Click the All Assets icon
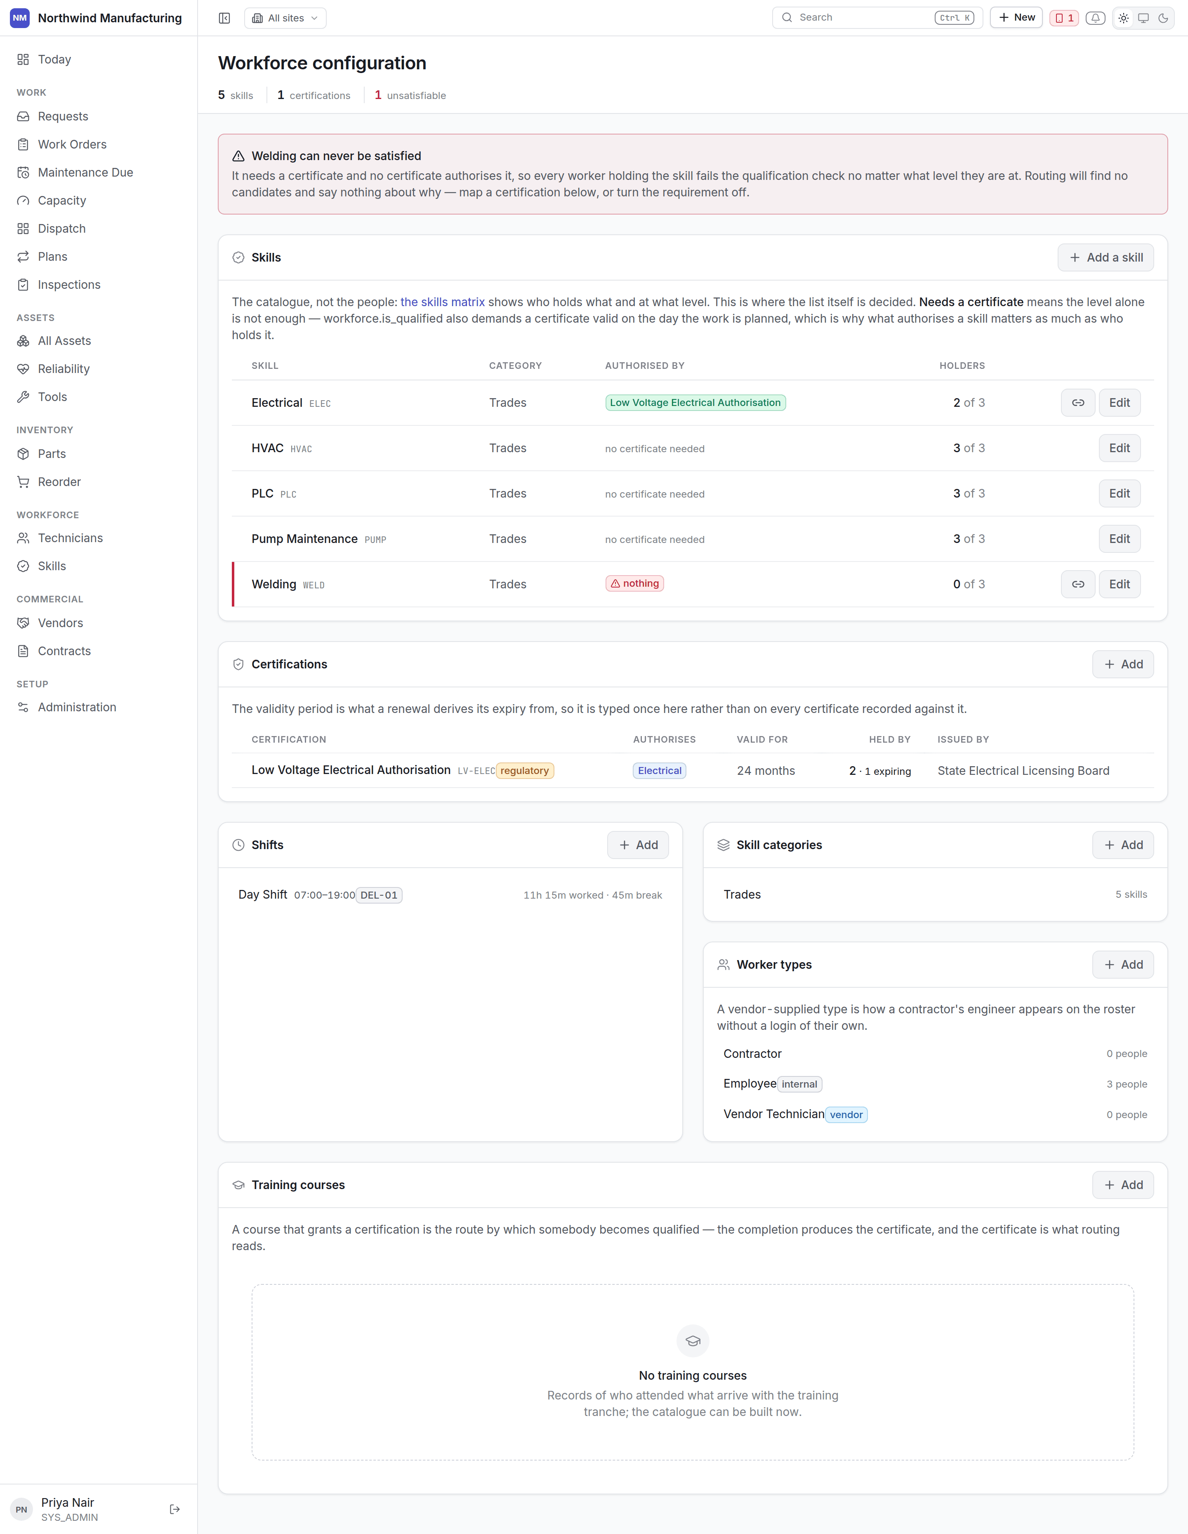 (23, 341)
